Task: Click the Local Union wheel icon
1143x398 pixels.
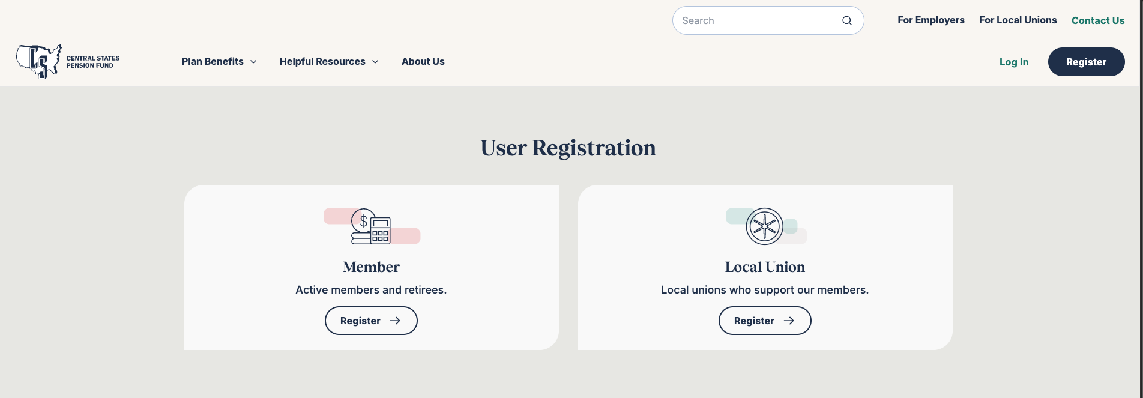Action: [x=765, y=226]
